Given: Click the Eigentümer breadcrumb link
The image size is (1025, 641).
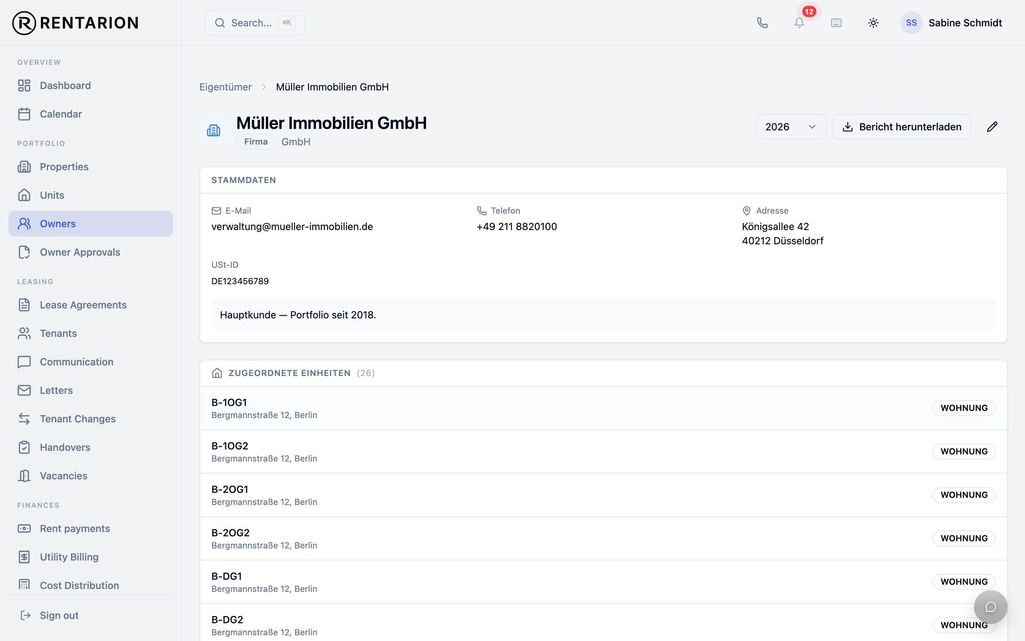Looking at the screenshot, I should coord(225,87).
